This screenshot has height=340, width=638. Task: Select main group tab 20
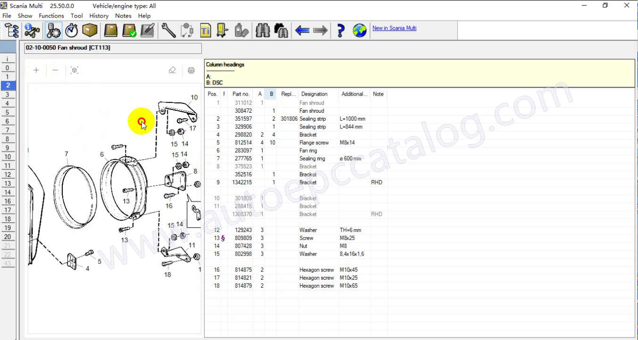tap(8, 237)
